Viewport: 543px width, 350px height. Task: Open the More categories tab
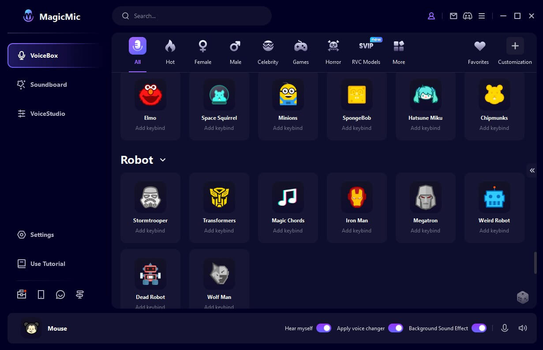pyautogui.click(x=399, y=51)
